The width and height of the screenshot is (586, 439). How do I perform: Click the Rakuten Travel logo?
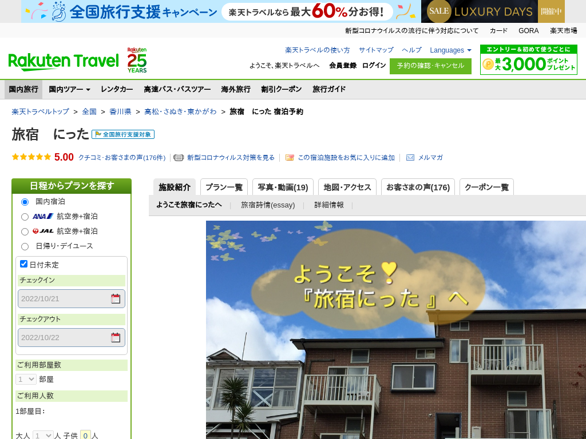pyautogui.click(x=63, y=61)
